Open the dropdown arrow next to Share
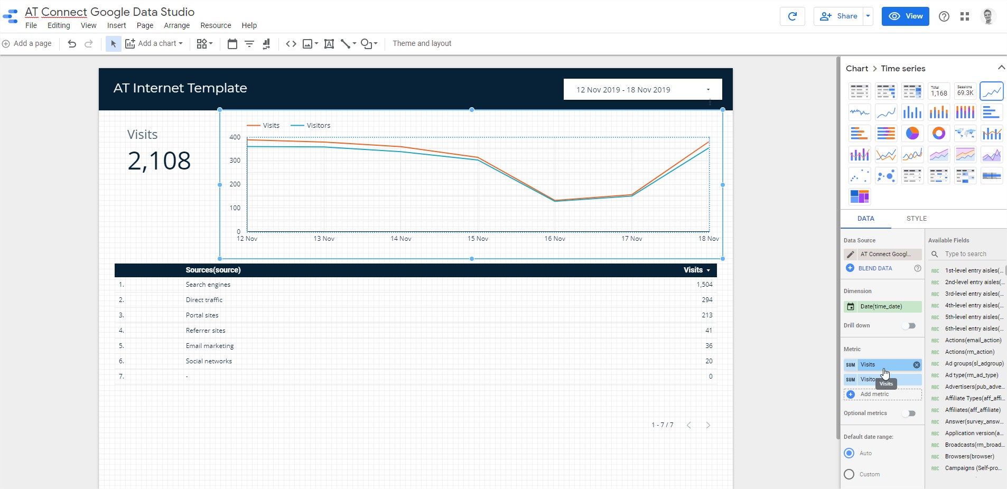This screenshot has width=1007, height=489. [868, 16]
